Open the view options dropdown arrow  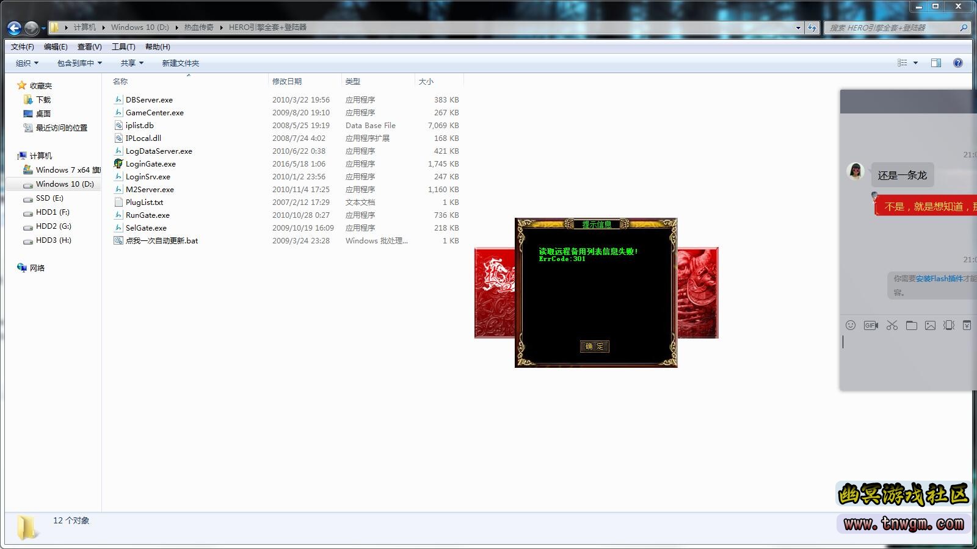[x=915, y=63]
